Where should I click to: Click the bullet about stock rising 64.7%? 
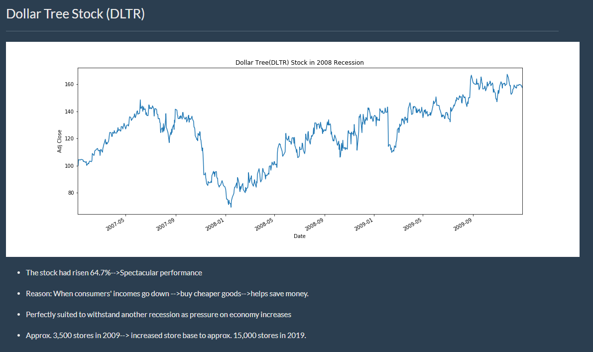pos(114,273)
